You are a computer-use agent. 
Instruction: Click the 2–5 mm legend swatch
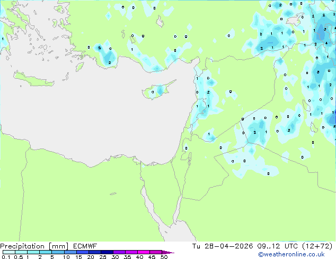coord(46,252)
